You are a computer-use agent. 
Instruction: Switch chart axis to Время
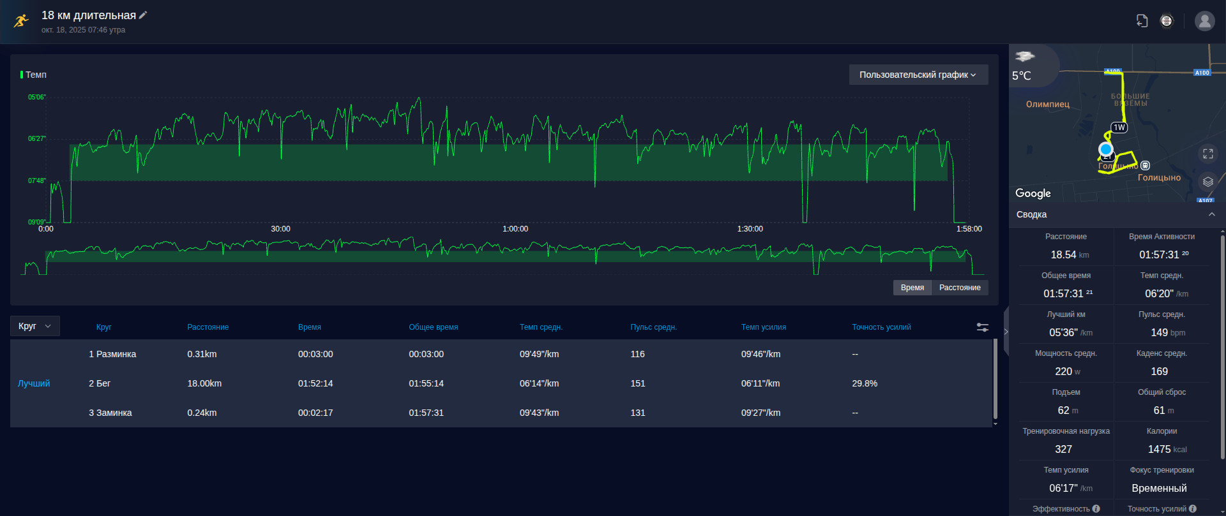912,288
